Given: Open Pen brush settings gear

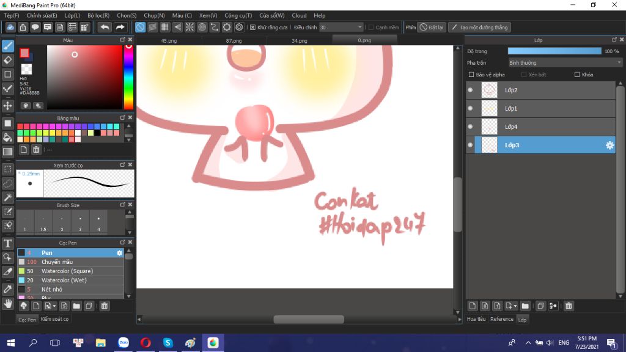Looking at the screenshot, I should [x=119, y=252].
